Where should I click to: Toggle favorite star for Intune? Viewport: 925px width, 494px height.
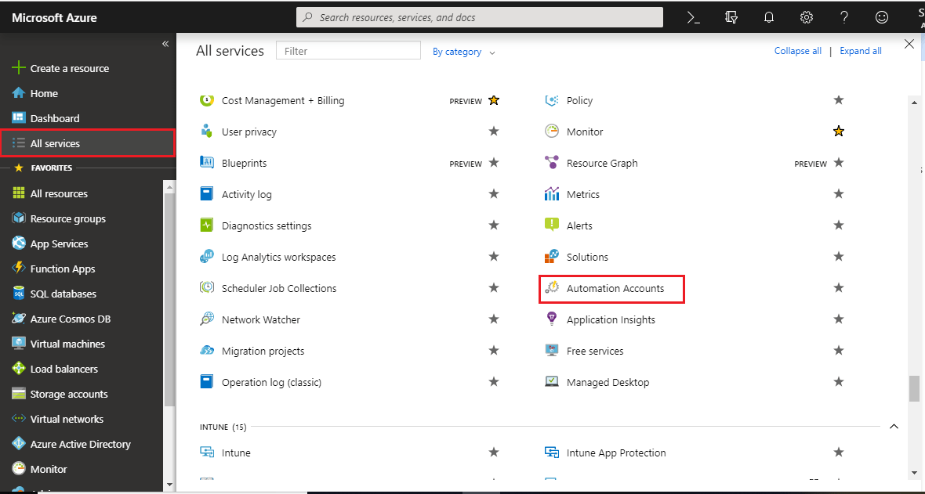494,453
